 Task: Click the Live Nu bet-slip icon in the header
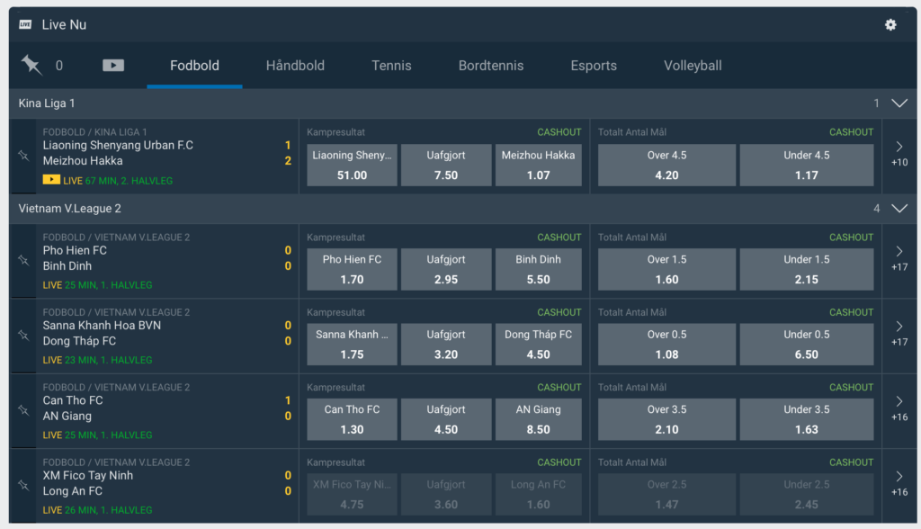point(25,24)
